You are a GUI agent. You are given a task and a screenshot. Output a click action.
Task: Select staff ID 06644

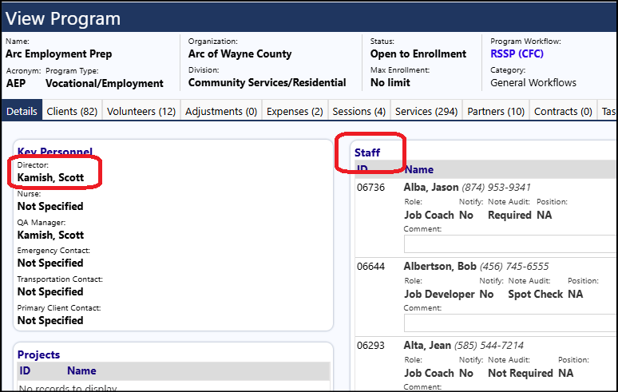click(x=370, y=267)
